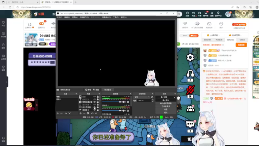259x146 pixels.
Task: Open View menu in OBS
Action: pos(75,17)
